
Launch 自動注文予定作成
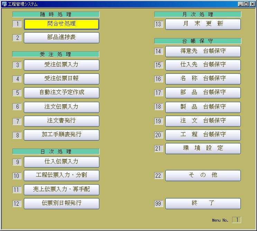pos(61,93)
